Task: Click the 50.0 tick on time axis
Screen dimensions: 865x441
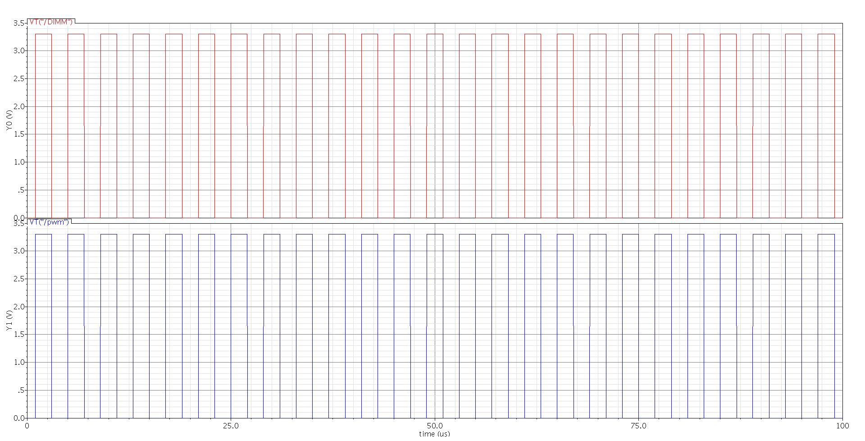Action: [x=435, y=426]
